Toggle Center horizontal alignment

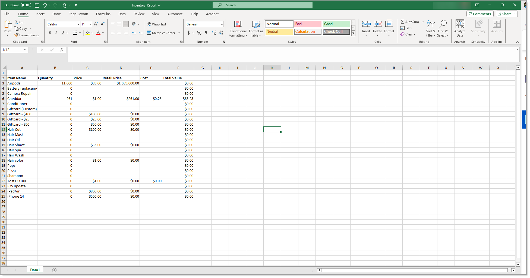tap(119, 33)
